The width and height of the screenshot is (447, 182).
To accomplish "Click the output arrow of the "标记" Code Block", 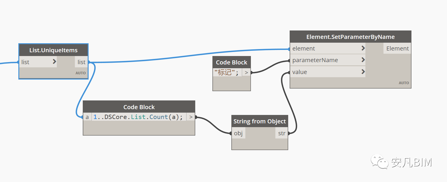I will (246, 73).
